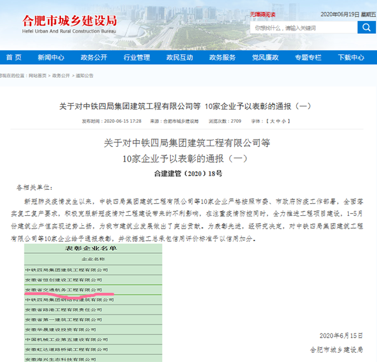This screenshot has width=377, height=362.
Task: Open the 党风廉政 menu item
Action: click(265, 58)
